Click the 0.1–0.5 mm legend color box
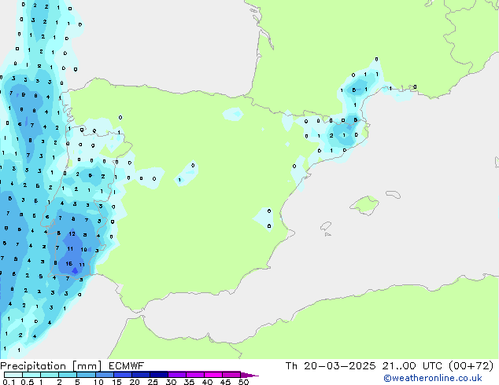499x385 pixels. (13, 375)
